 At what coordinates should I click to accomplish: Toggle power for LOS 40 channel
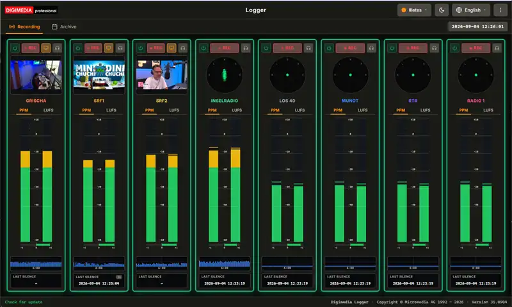(x=266, y=48)
